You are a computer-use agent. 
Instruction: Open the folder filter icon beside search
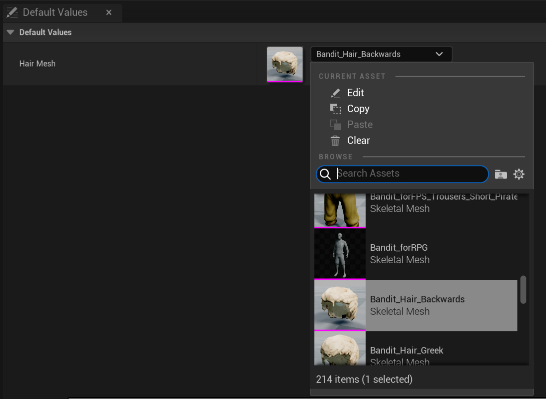[501, 174]
